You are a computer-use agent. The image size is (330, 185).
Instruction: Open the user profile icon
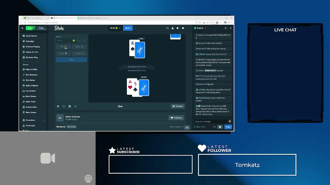[x=172, y=28]
